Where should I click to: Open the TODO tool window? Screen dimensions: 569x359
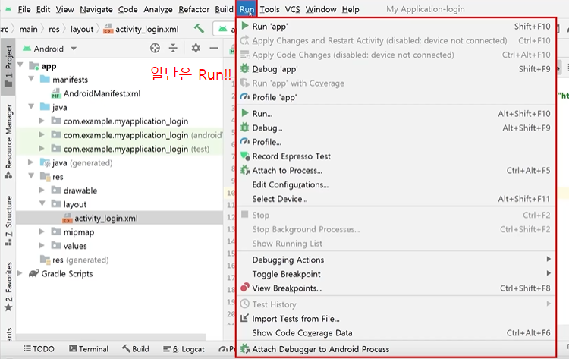tap(39, 349)
